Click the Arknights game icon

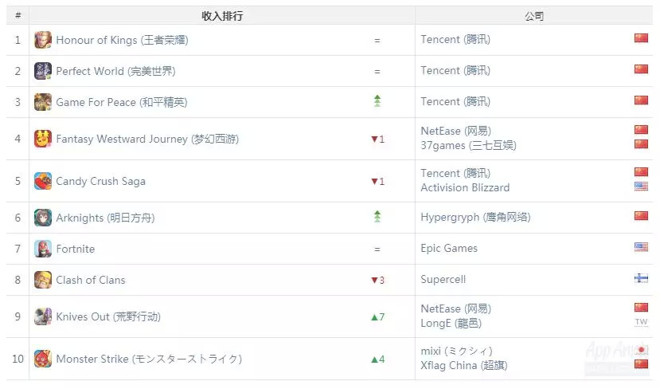(x=43, y=217)
